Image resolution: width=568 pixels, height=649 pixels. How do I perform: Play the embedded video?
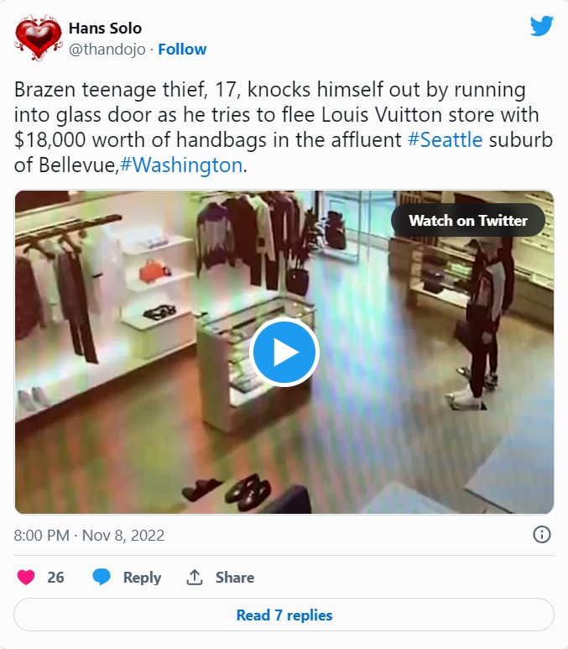point(284,353)
